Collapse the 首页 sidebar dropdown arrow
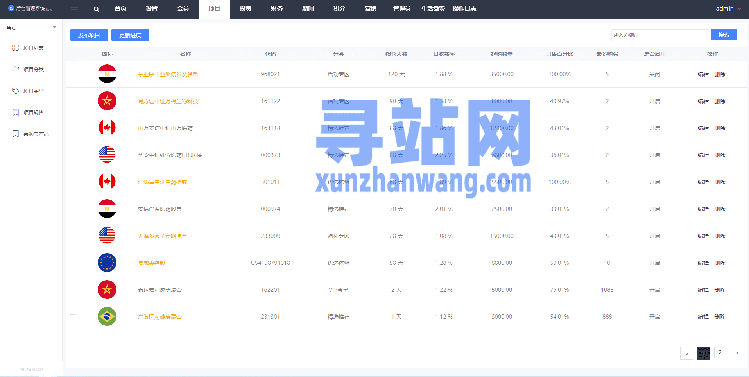 tap(55, 27)
